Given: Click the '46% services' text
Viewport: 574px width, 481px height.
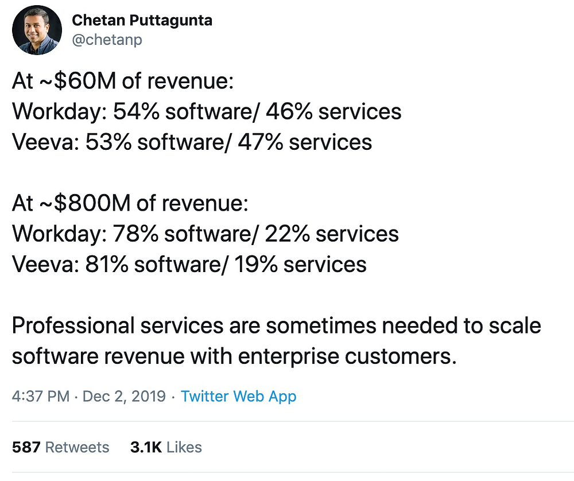Looking at the screenshot, I should coord(333,112).
